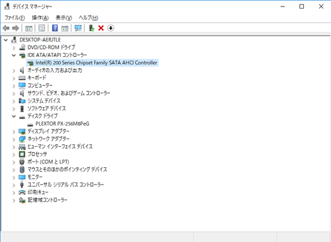
Task: Click the show/hide console tree toolbar icon
Action: pyautogui.click(x=28, y=28)
